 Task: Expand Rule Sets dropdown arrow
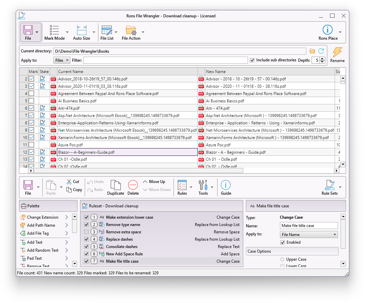(x=340, y=187)
